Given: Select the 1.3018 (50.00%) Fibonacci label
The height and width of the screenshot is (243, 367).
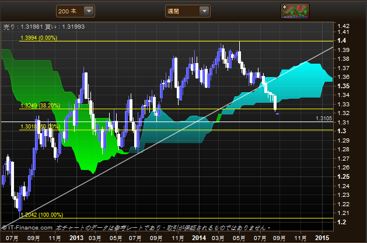Looking at the screenshot, I should tap(40, 127).
